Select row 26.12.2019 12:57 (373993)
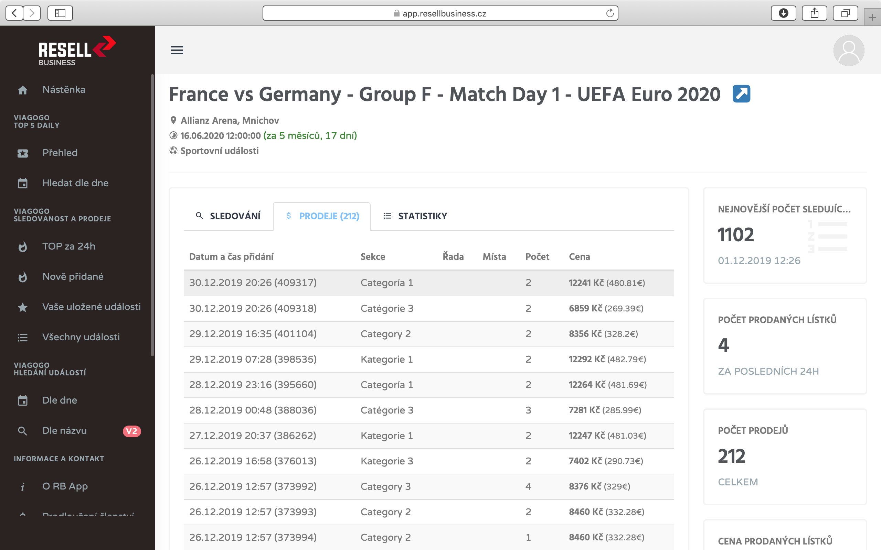The image size is (881, 550). pyautogui.click(x=429, y=512)
